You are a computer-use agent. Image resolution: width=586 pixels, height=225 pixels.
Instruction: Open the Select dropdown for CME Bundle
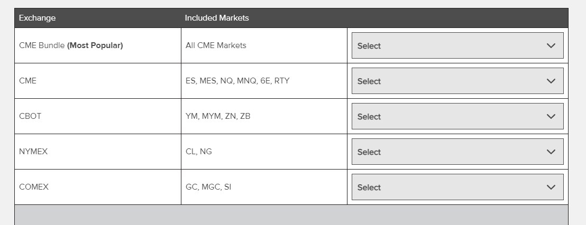(457, 46)
